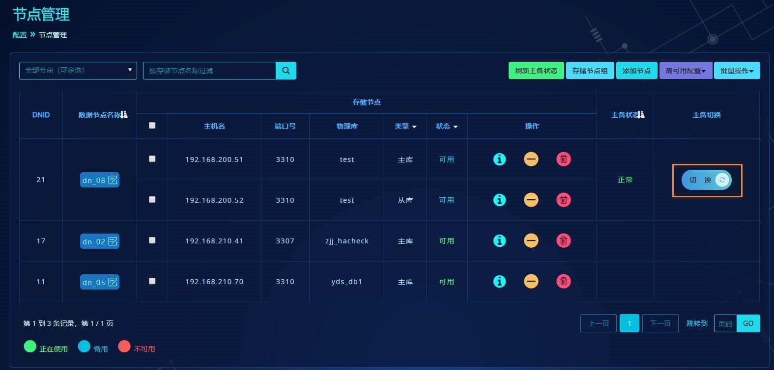Click the green 正在使用 legend dot

point(30,346)
